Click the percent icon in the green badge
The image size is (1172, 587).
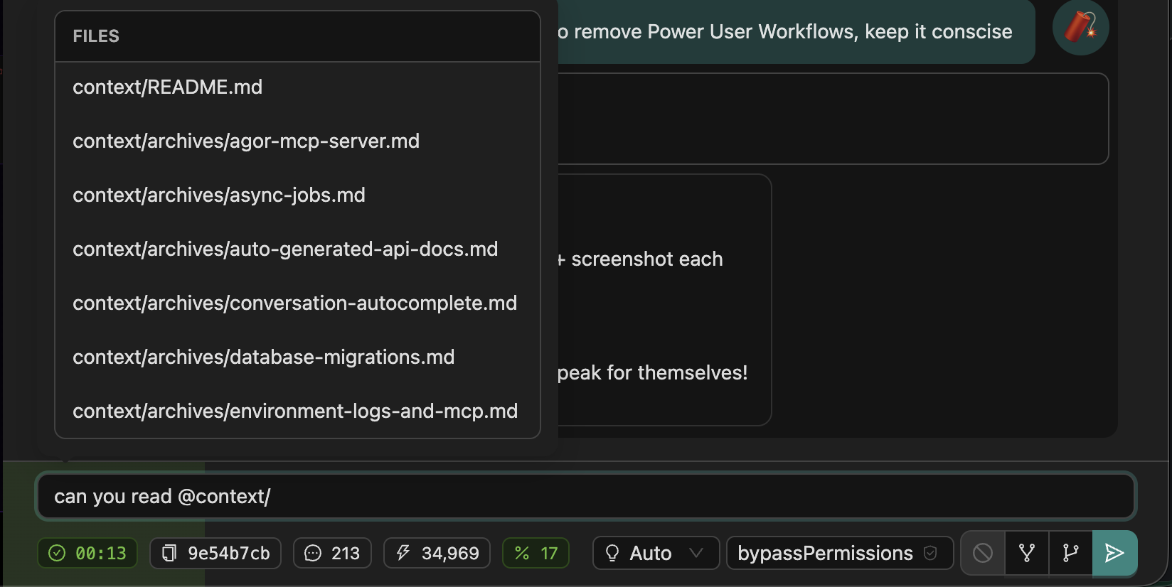522,553
